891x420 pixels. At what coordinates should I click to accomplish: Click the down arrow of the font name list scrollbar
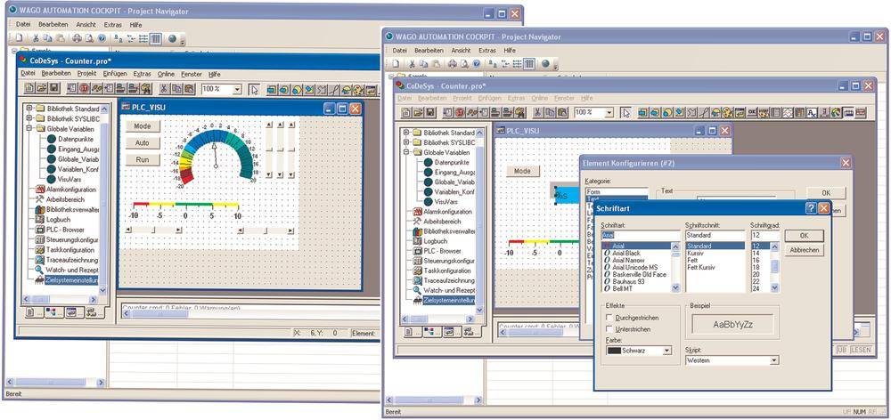[675, 288]
